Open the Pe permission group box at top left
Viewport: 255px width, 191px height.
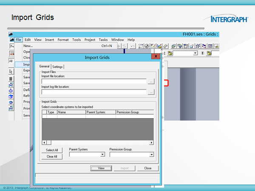point(12,46)
